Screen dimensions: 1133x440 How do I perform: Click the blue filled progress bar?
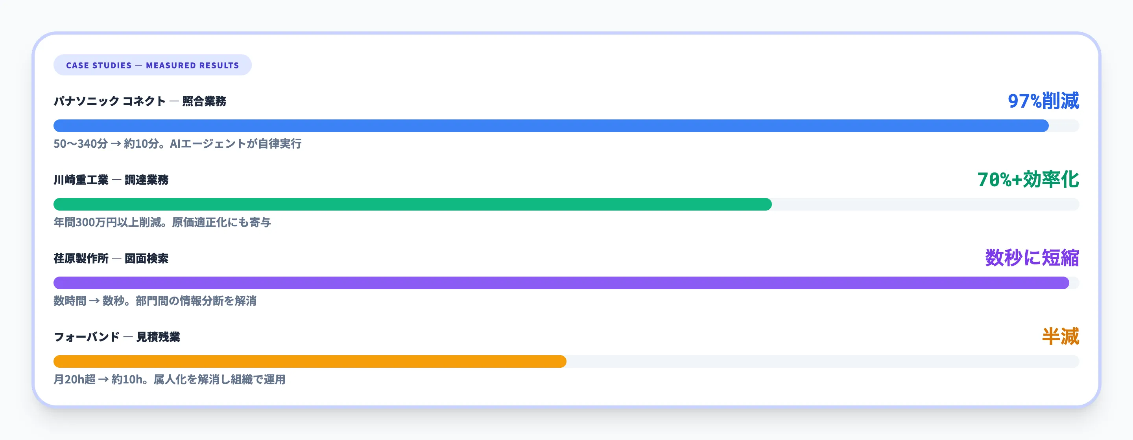point(551,126)
